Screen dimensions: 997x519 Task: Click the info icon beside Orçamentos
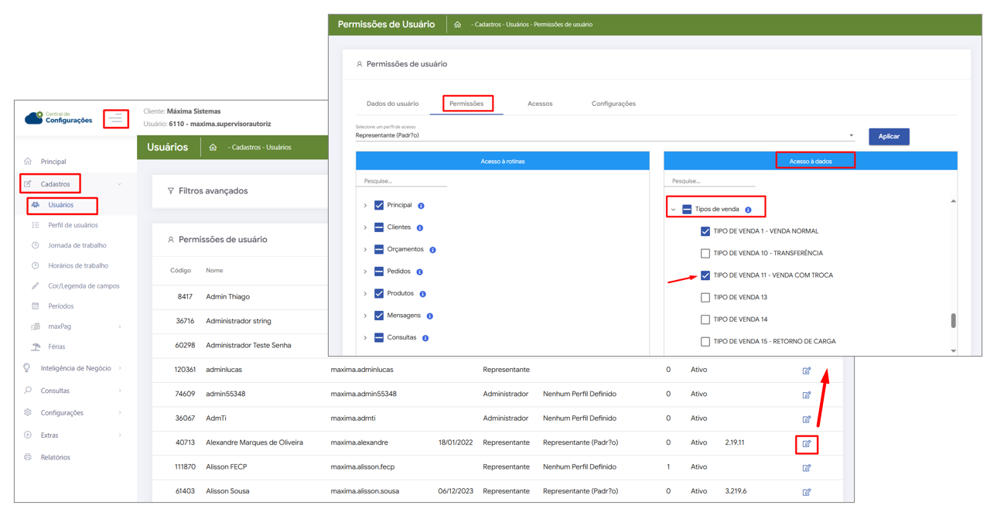pos(432,250)
